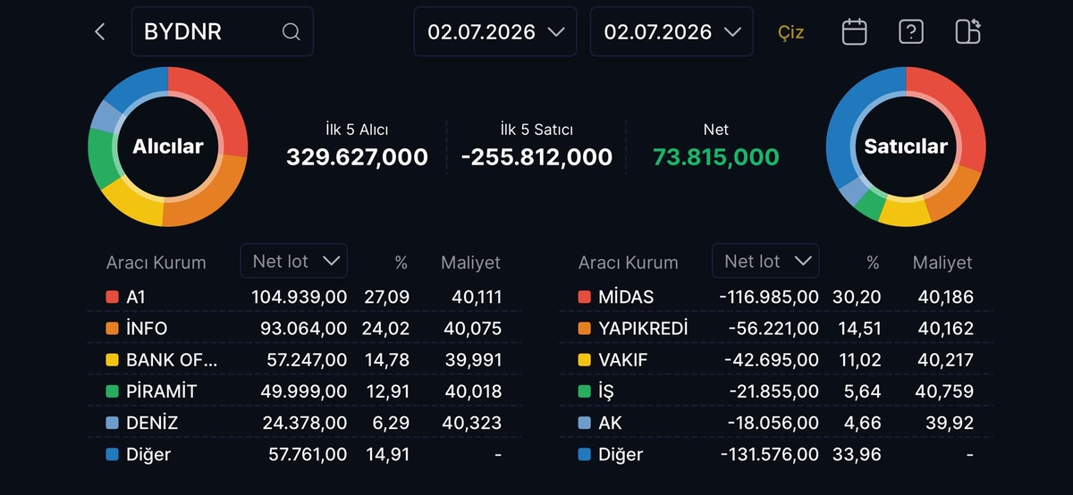1073x495 pixels.
Task: Open the end date dropdown
Action: [672, 32]
